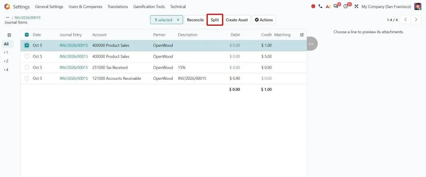The image size is (426, 177).
Task: Clear selection with the x icon
Action: click(x=178, y=20)
